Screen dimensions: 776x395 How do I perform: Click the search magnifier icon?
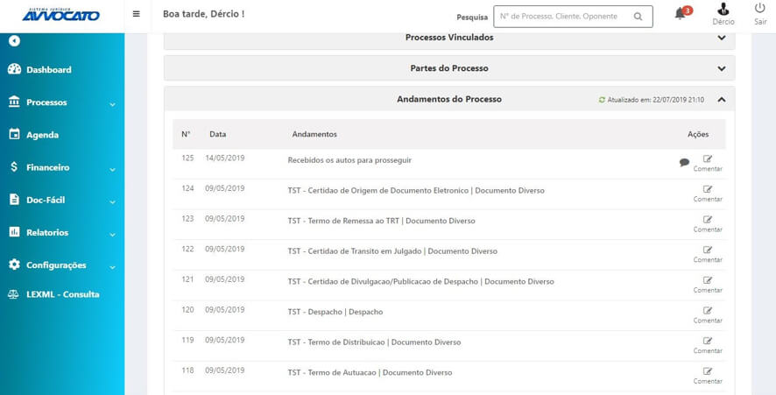[x=638, y=17]
